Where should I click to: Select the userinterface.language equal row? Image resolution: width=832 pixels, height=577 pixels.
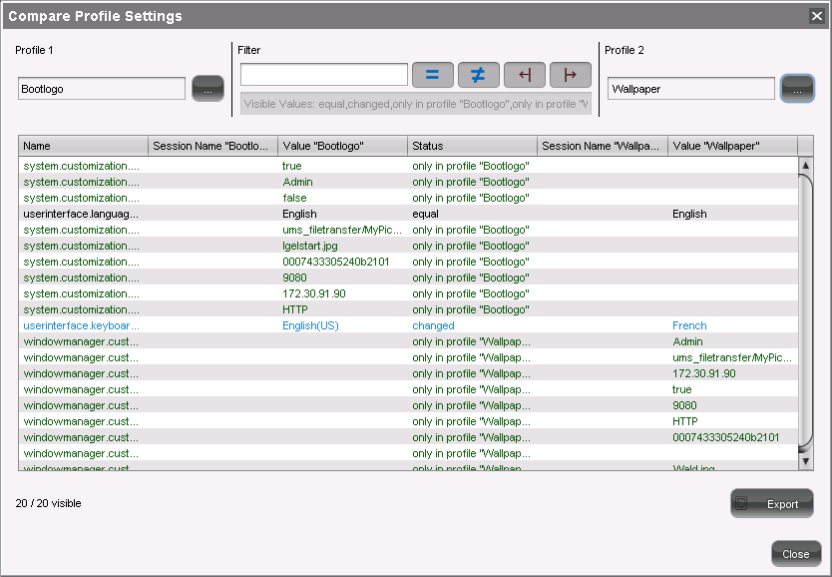[399, 214]
